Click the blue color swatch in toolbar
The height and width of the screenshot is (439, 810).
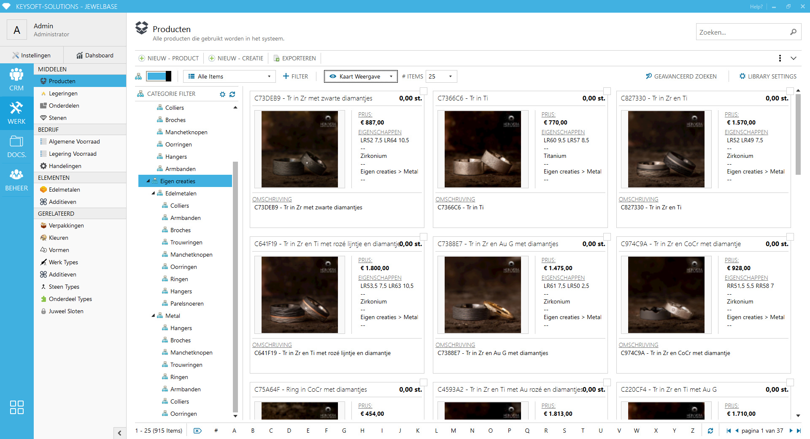(x=159, y=76)
